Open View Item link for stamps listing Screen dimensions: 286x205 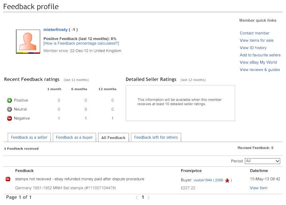(258, 188)
